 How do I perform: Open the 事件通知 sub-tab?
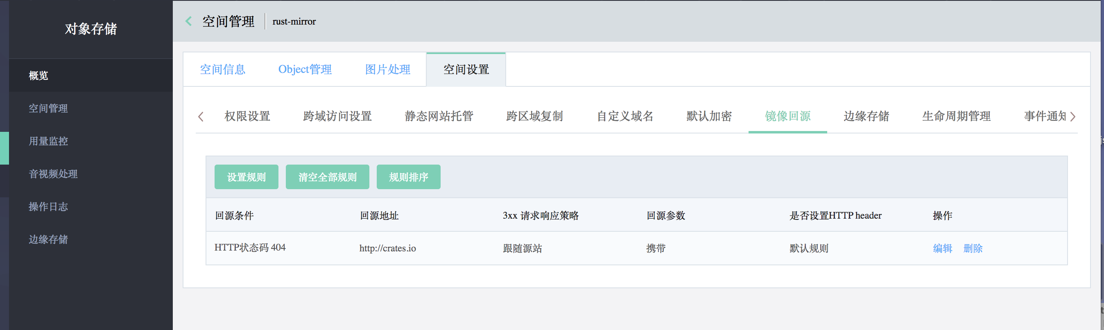click(1045, 116)
